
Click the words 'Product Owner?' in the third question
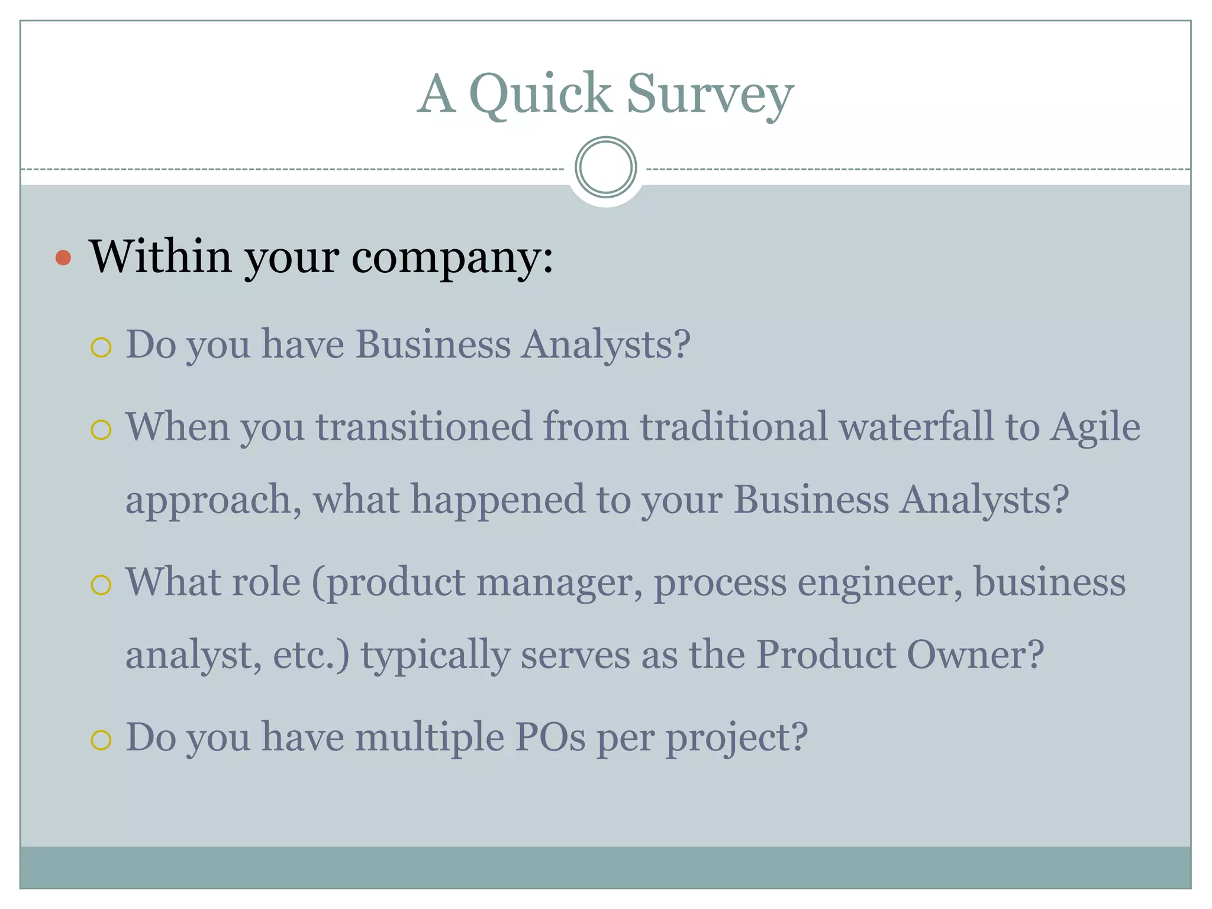pos(900,655)
